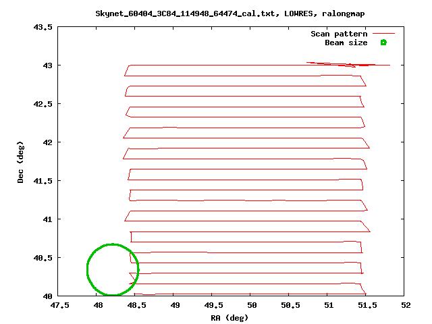Click the y-axis tick label 41.5
Screen dimensions: 432x324
[43, 181]
